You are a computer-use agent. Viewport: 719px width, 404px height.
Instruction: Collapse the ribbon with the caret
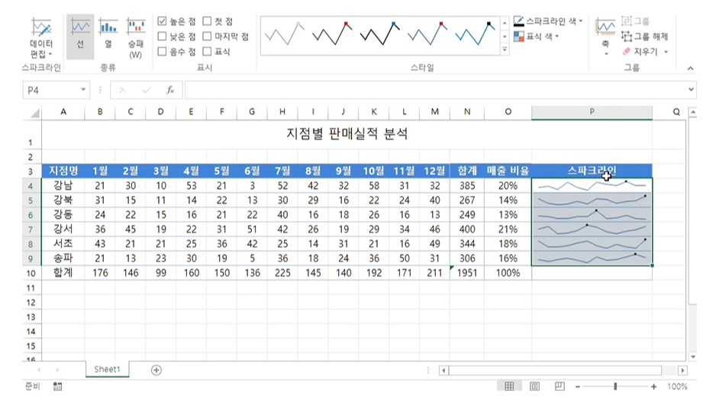(x=690, y=69)
